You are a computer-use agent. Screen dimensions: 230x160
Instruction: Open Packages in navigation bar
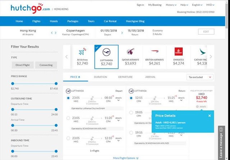tap(73, 21)
